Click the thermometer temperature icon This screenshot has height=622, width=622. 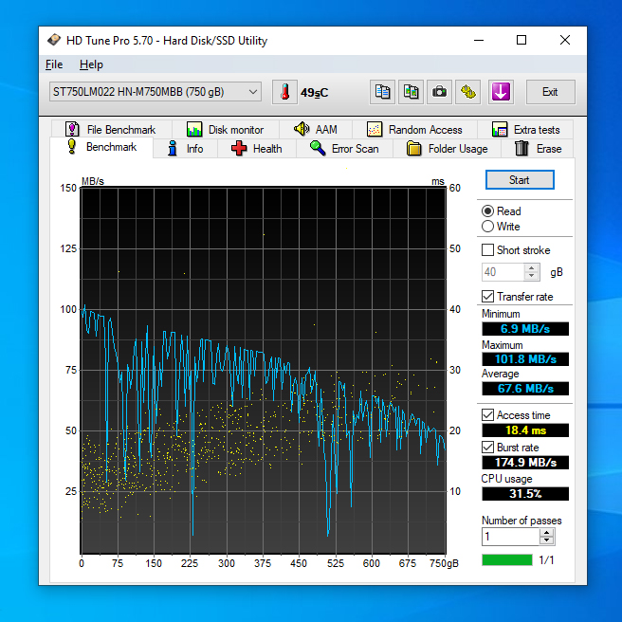point(284,92)
